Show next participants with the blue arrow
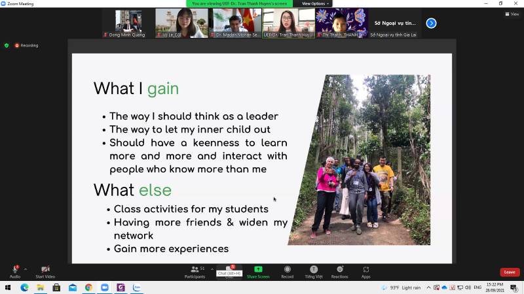The image size is (524, 294). pyautogui.click(x=431, y=23)
